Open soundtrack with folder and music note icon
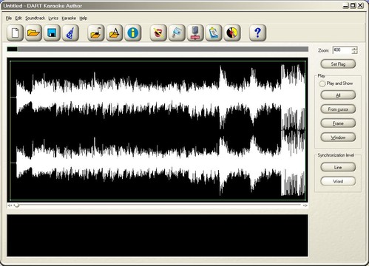The width and height of the screenshot is (369, 266). [x=96, y=33]
